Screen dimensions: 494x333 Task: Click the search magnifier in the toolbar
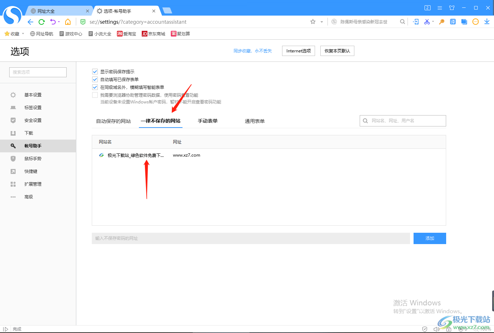[403, 22]
